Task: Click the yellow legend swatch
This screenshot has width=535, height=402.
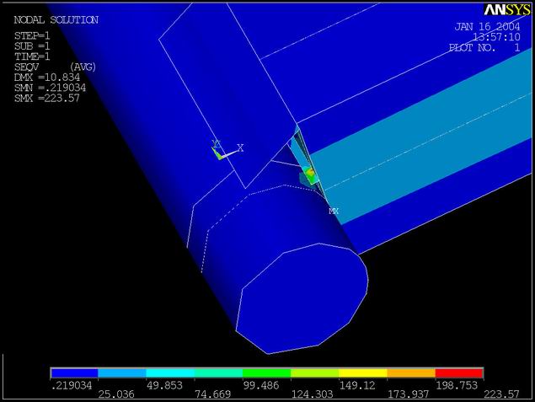Action: 363,373
